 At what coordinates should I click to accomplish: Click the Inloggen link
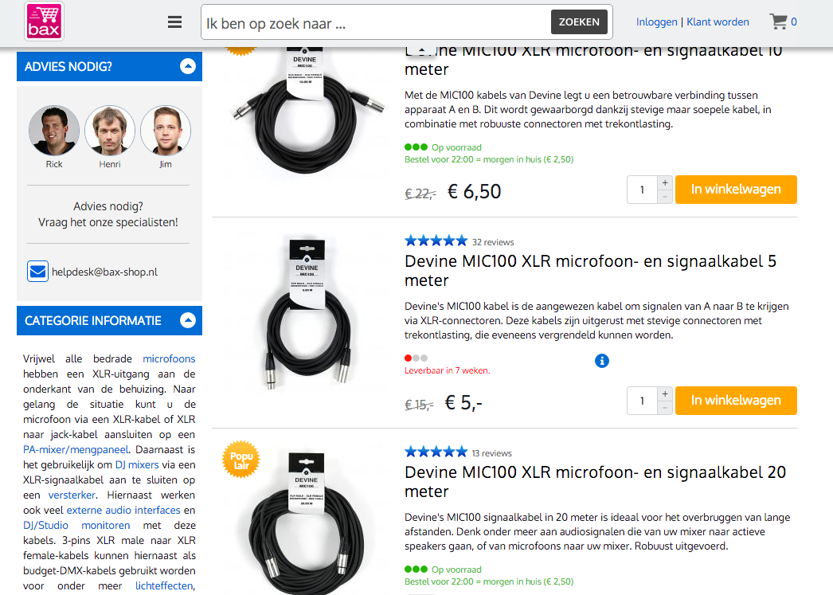[x=656, y=22]
